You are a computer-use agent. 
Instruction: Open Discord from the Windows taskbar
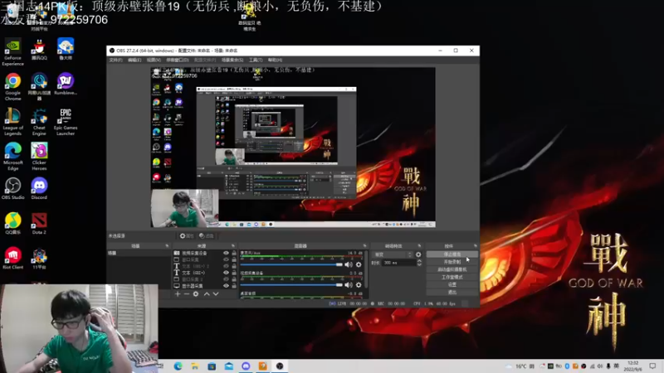[246, 366]
